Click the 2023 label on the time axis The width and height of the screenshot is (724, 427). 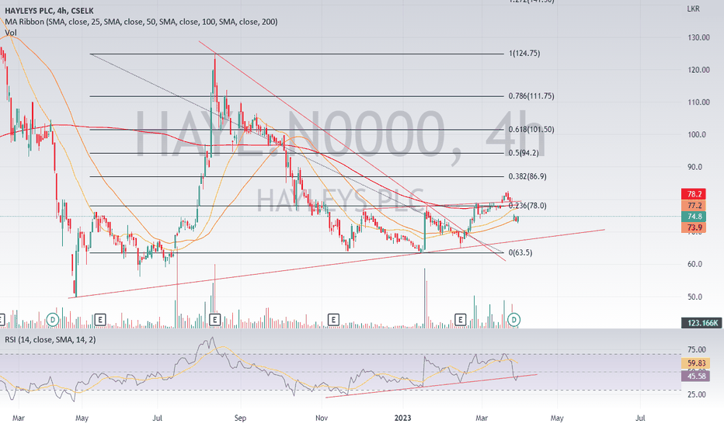(402, 418)
